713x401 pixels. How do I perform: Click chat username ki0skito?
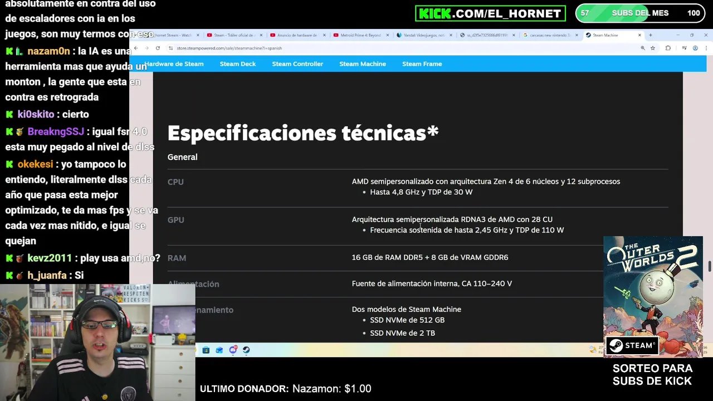tap(36, 114)
